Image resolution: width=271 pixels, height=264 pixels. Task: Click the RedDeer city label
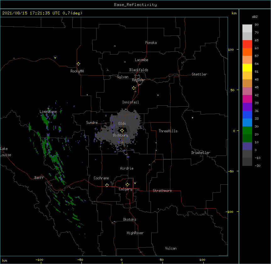(138, 80)
